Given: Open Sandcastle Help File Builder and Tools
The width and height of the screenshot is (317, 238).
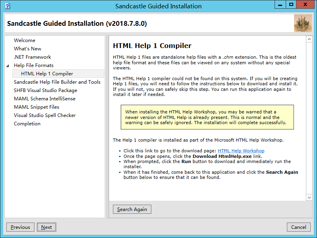Looking at the screenshot, I should 57,82.
